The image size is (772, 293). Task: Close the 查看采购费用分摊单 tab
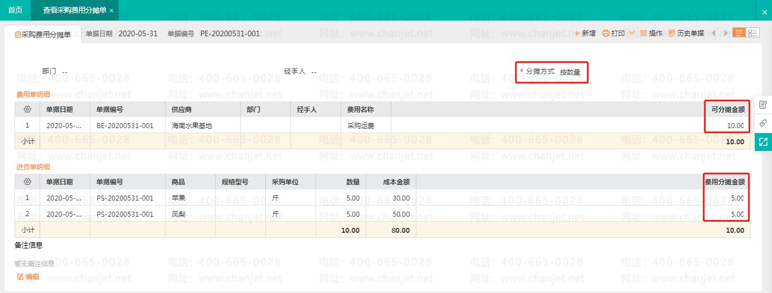point(111,11)
